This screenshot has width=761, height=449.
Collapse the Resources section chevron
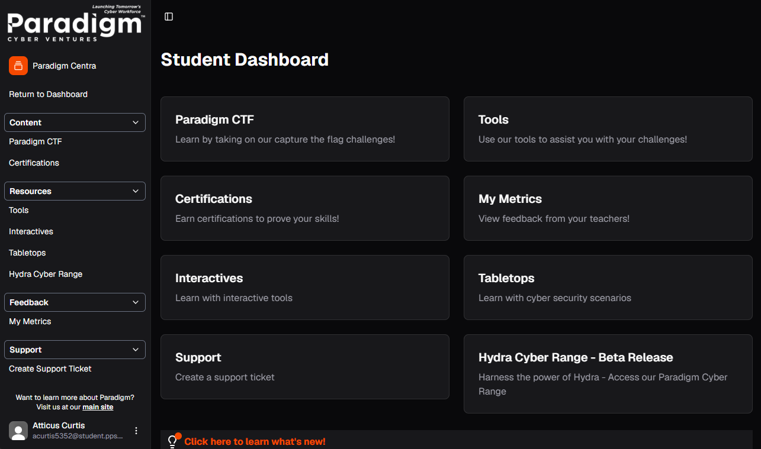coord(136,191)
